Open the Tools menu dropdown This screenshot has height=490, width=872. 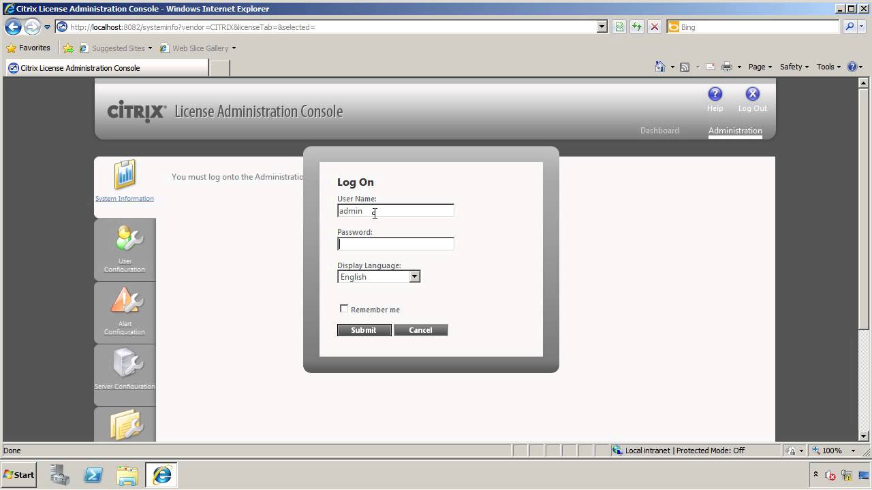pos(828,67)
